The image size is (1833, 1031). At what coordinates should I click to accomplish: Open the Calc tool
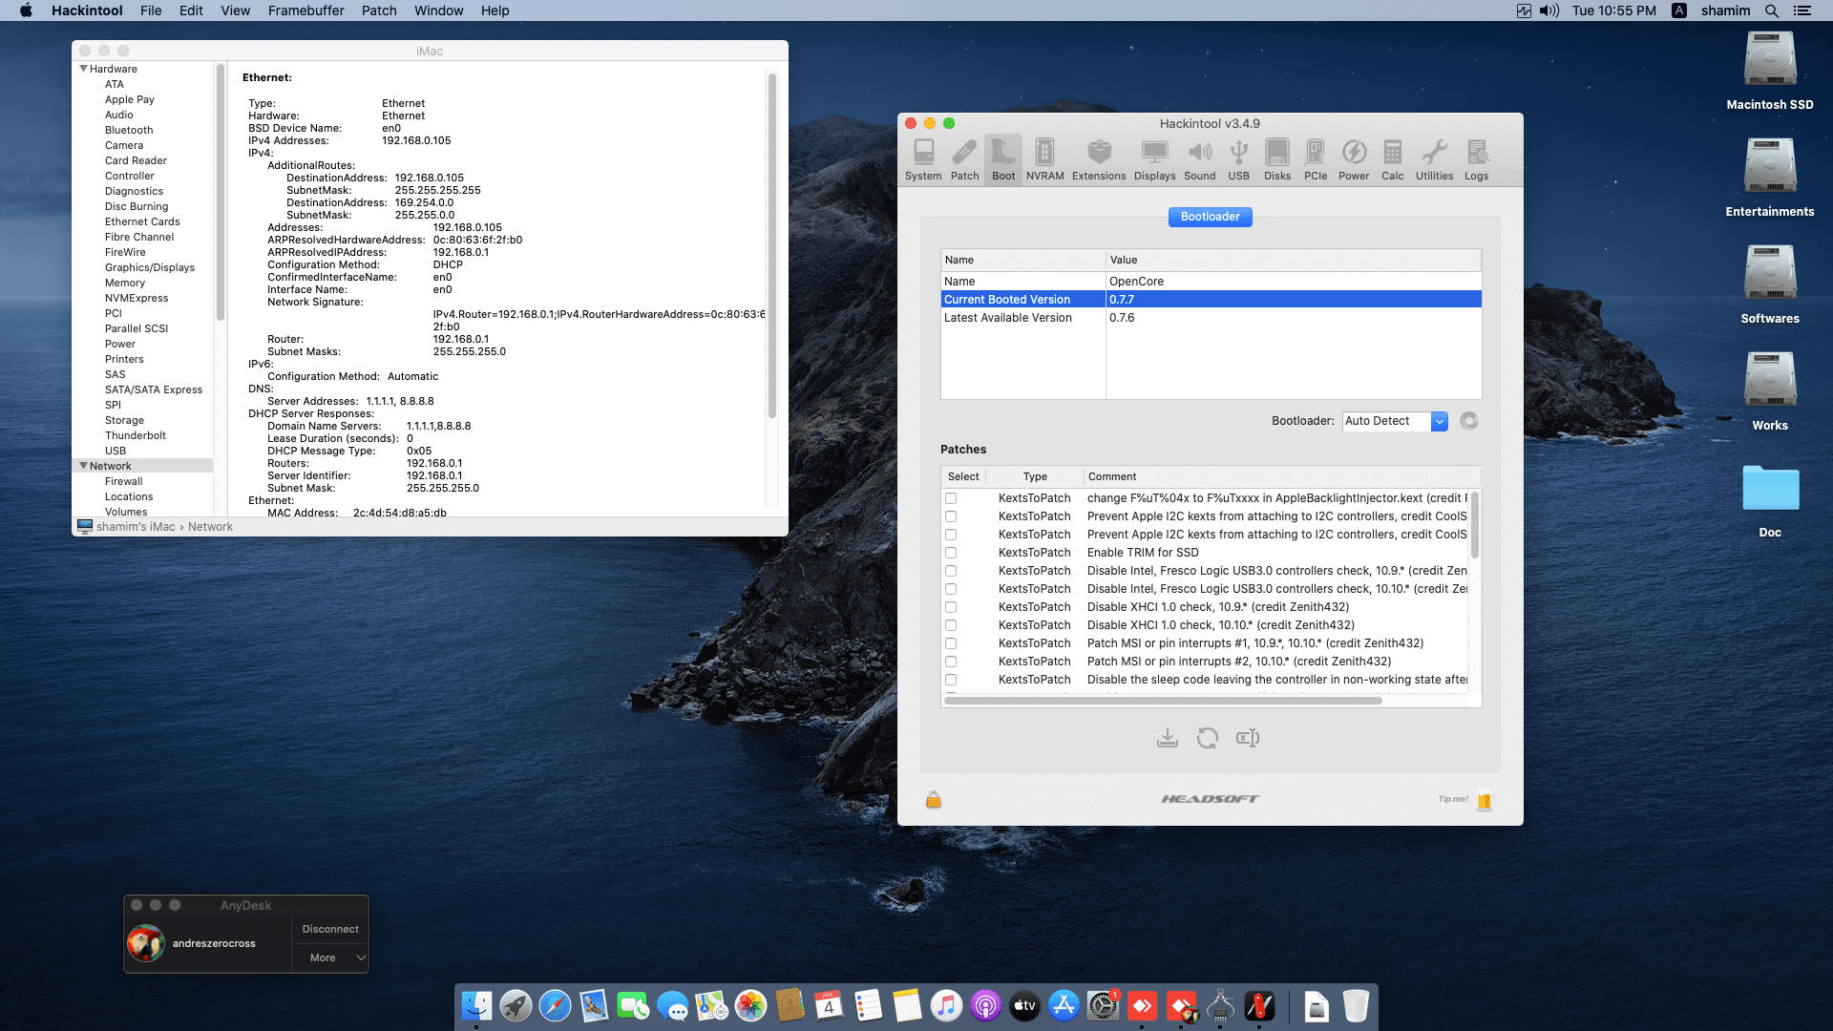pyautogui.click(x=1393, y=159)
